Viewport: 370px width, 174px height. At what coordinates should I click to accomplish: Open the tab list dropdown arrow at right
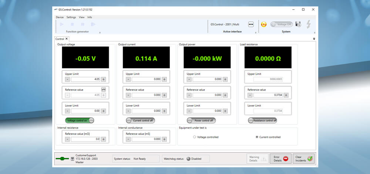(314, 38)
